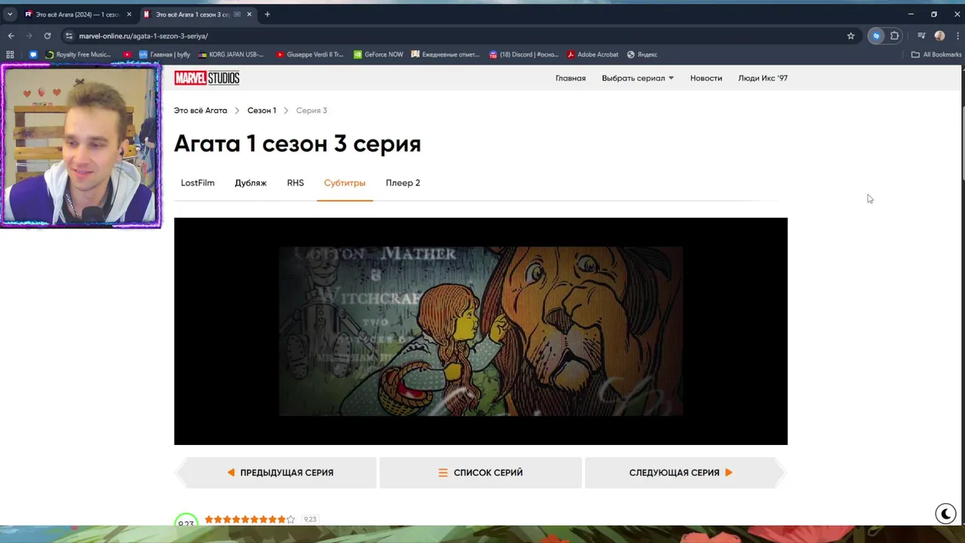Switch to the RHS player tab
The width and height of the screenshot is (965, 543).
(x=296, y=183)
